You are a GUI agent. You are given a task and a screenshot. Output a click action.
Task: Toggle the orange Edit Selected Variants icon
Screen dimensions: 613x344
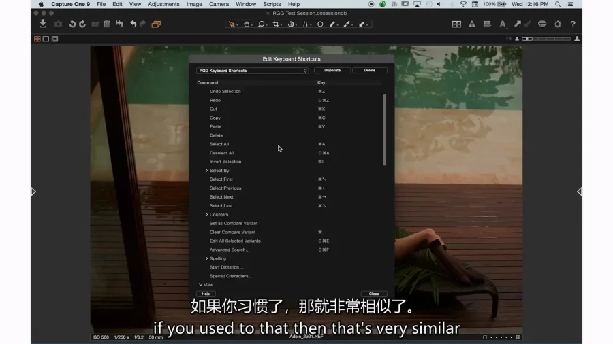156,24
